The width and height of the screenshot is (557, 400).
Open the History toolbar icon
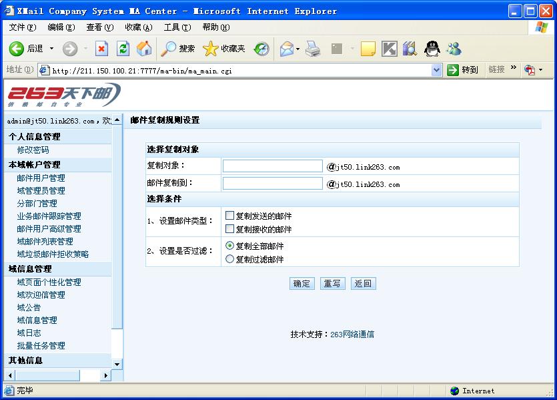click(x=261, y=49)
